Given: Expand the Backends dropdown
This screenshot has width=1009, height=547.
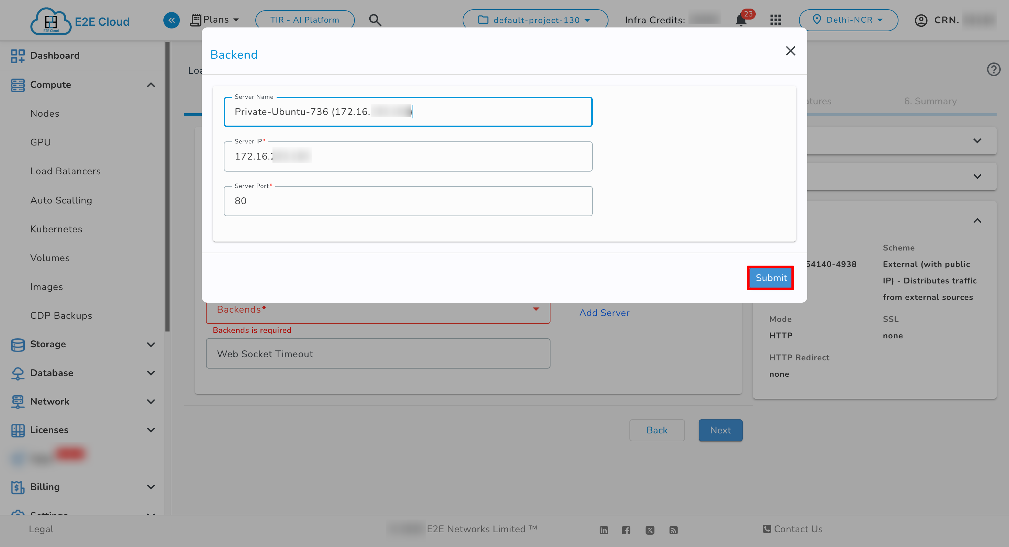Looking at the screenshot, I should tap(536, 309).
